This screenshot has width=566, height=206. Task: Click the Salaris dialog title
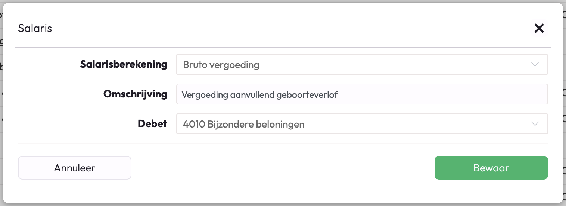[x=35, y=28]
